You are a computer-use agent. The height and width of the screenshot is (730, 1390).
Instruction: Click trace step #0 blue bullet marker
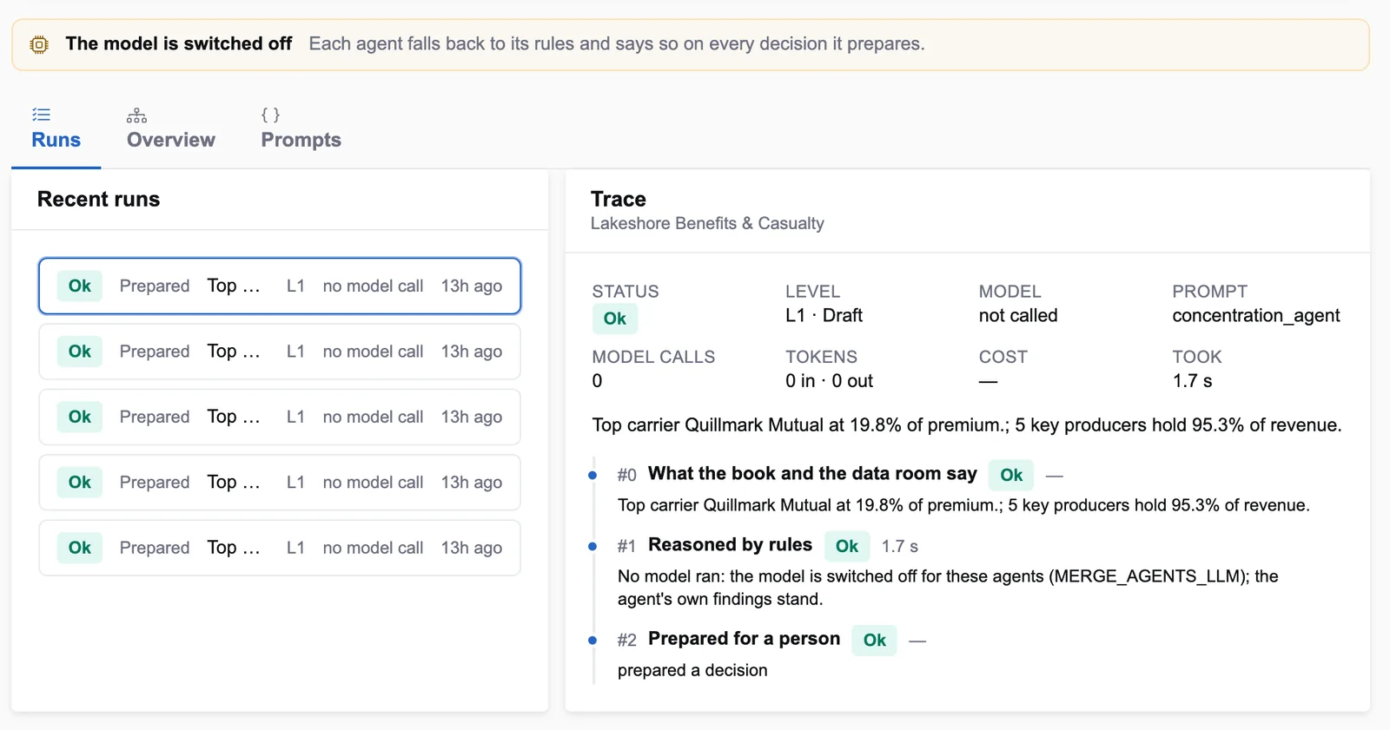pyautogui.click(x=592, y=476)
